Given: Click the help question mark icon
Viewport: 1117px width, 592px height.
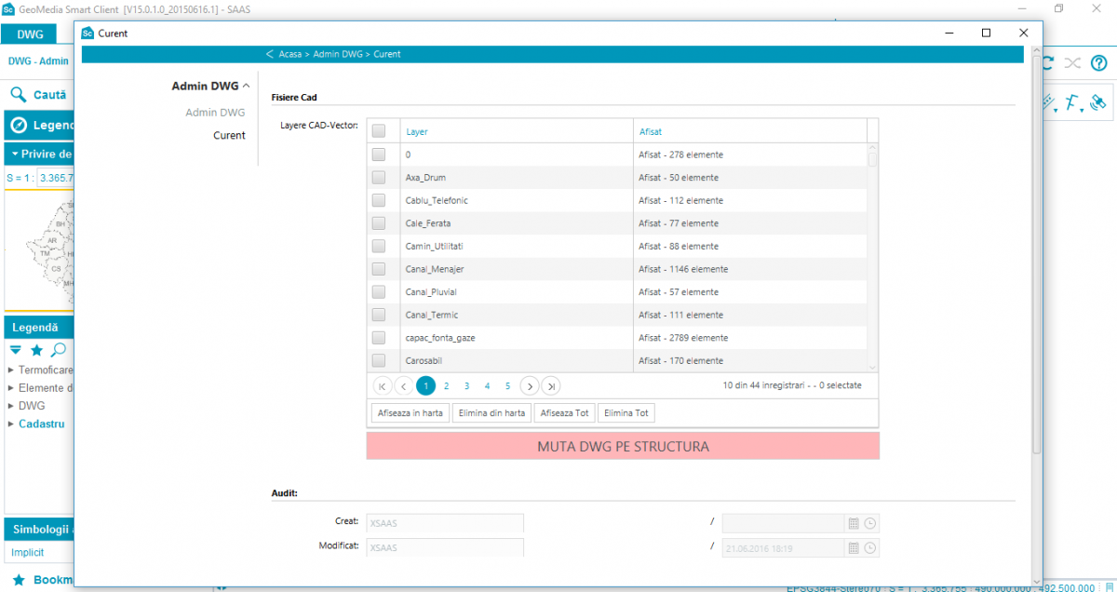Looking at the screenshot, I should (x=1098, y=63).
